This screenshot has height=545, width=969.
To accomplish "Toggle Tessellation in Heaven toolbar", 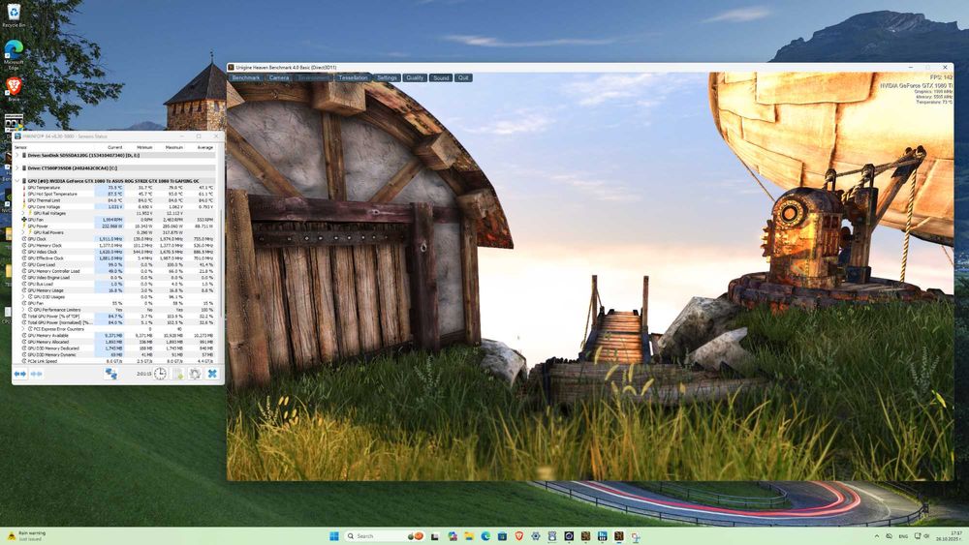I will (353, 77).
